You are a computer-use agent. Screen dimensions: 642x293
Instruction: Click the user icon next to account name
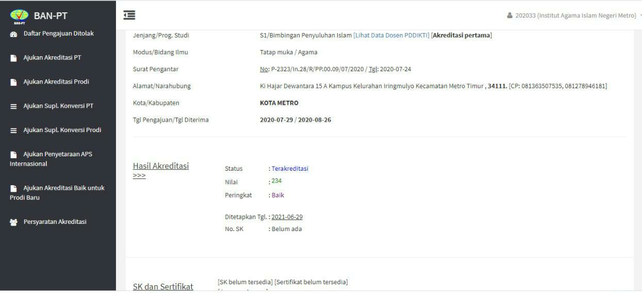tap(510, 15)
